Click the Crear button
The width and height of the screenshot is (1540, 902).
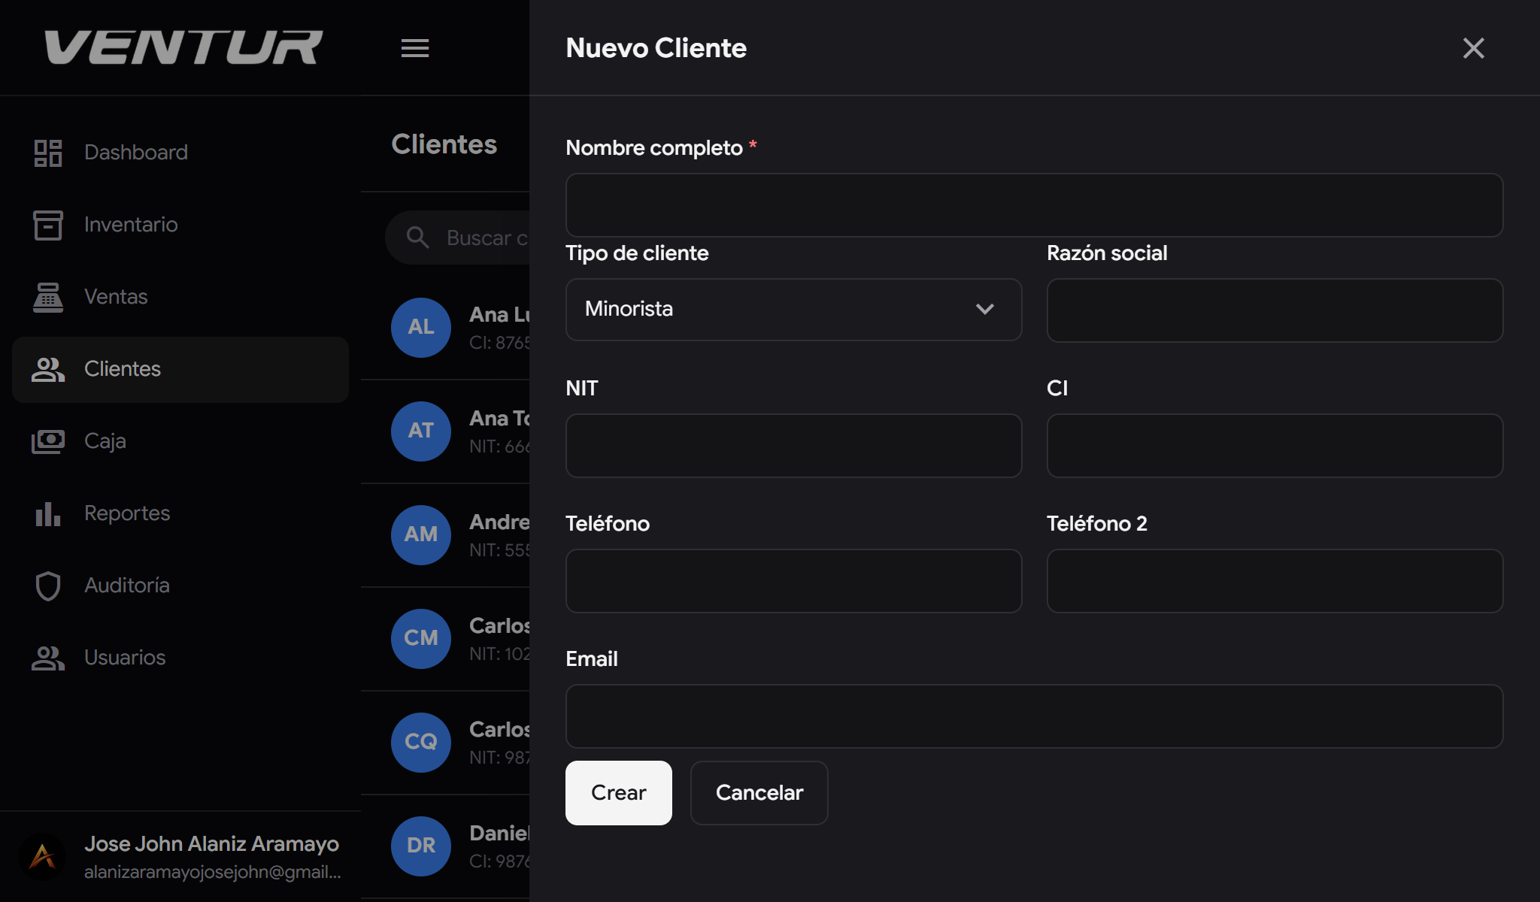click(618, 792)
